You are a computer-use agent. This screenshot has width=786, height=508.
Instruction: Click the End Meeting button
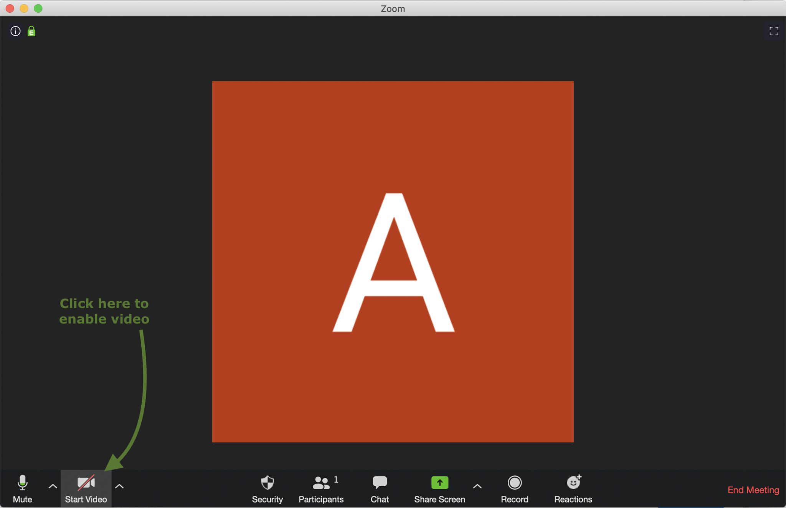pos(753,490)
